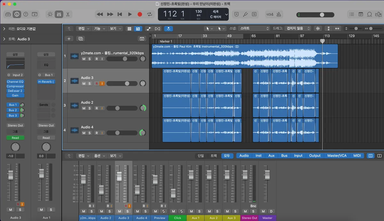Image resolution: width=384 pixels, height=221 pixels.
Task: Toggle the Master/VCA filter button in mixer
Action: tap(337, 156)
